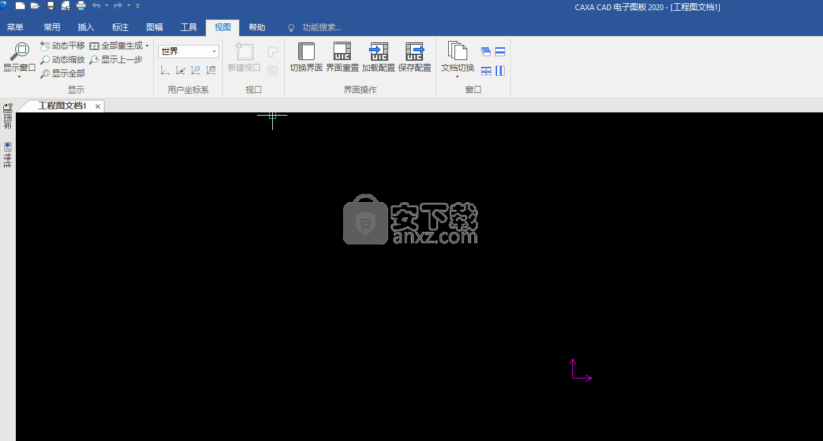Open the Redo history dropdown arrow
The width and height of the screenshot is (823, 441).
click(129, 6)
